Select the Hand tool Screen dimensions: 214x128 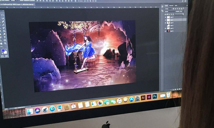(1, 43)
